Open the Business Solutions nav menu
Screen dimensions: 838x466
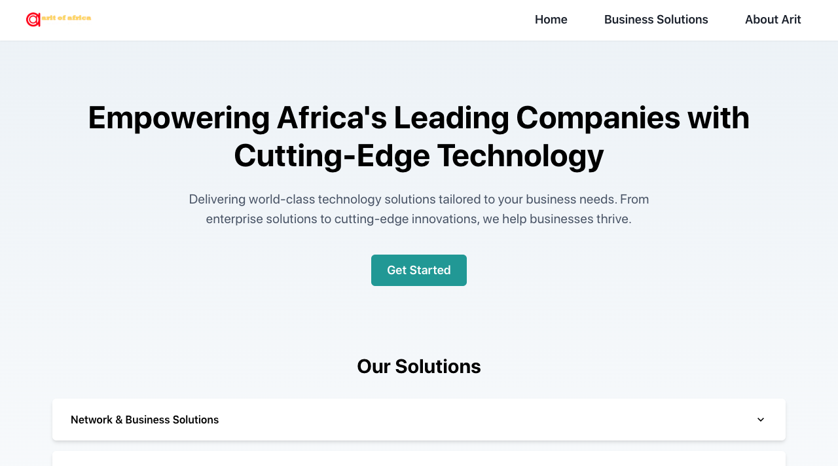tap(656, 20)
